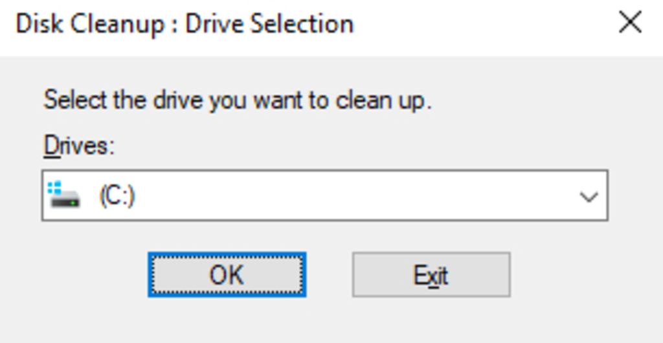Click the green LED on the drive icon
The width and height of the screenshot is (663, 343).
coord(74,203)
